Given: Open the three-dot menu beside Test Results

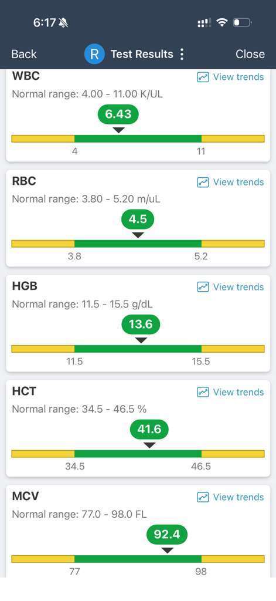Looking at the screenshot, I should [182, 54].
